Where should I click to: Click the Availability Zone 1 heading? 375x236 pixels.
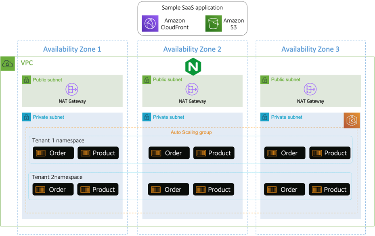pyautogui.click(x=72, y=49)
